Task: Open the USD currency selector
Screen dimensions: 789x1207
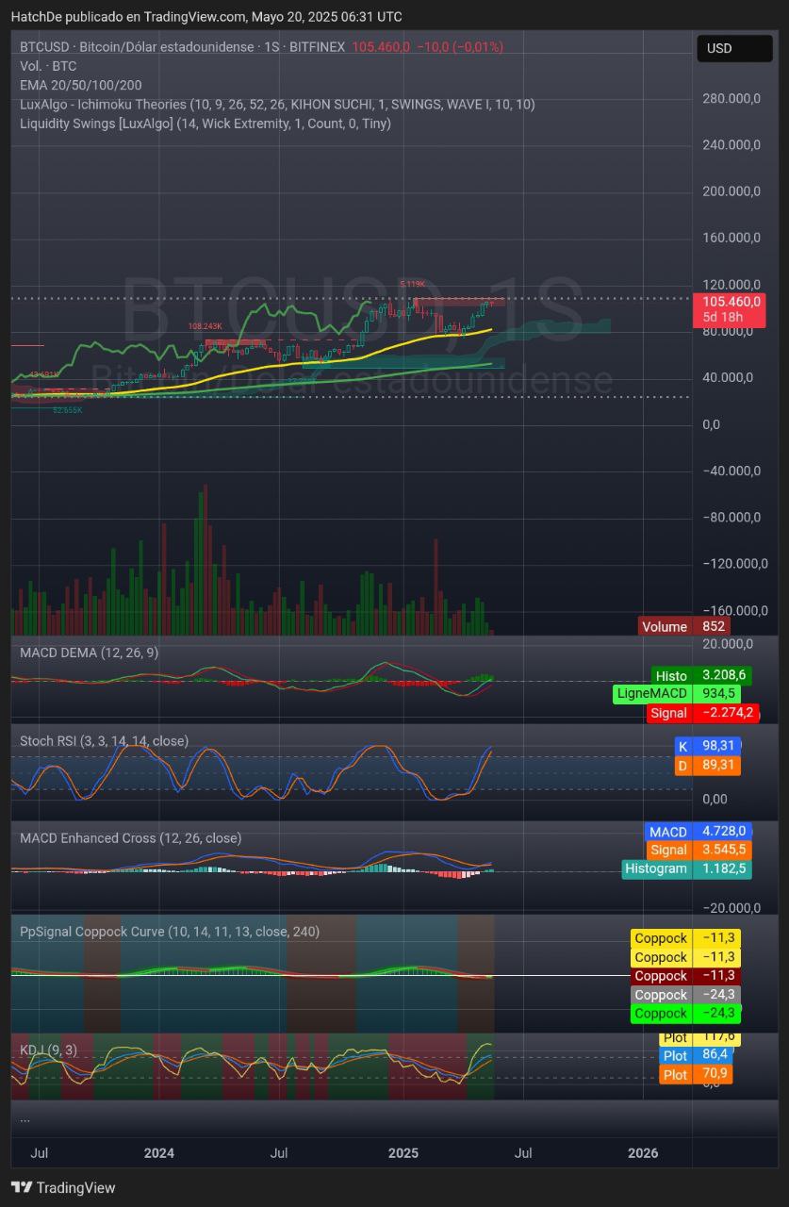Action: [733, 48]
